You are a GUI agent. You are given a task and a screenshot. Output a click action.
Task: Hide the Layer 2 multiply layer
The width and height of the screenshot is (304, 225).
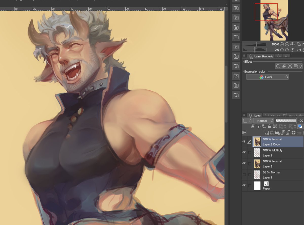point(244,152)
